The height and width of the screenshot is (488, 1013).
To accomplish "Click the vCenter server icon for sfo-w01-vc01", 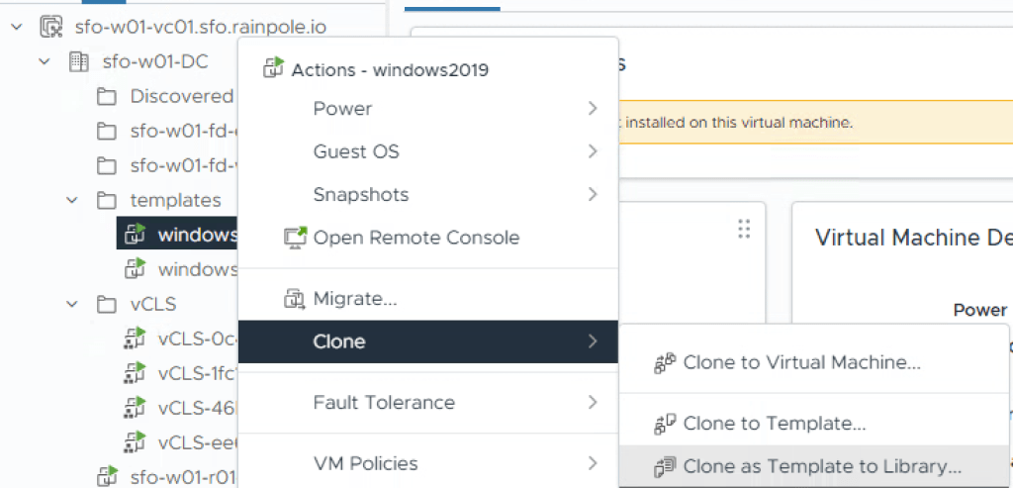I will click(x=51, y=27).
